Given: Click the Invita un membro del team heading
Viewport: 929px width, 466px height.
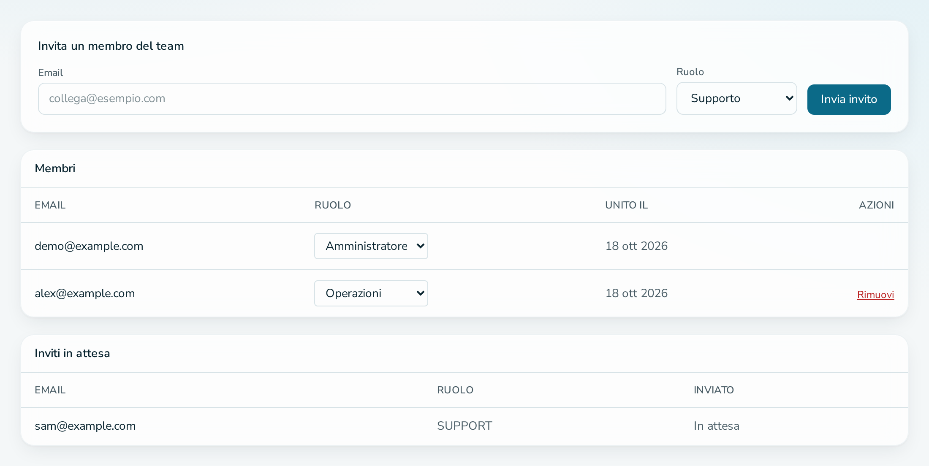Looking at the screenshot, I should (111, 46).
